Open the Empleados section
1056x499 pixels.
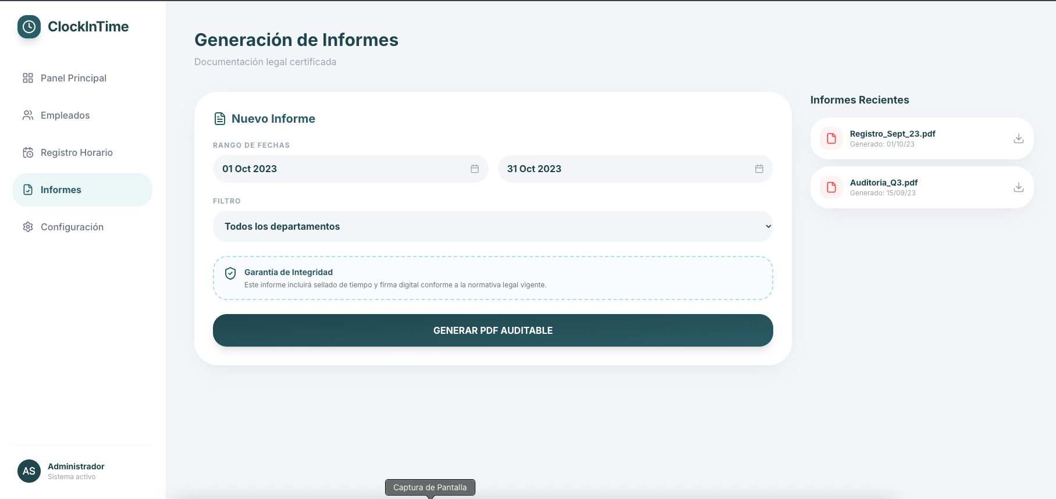pyautogui.click(x=65, y=115)
